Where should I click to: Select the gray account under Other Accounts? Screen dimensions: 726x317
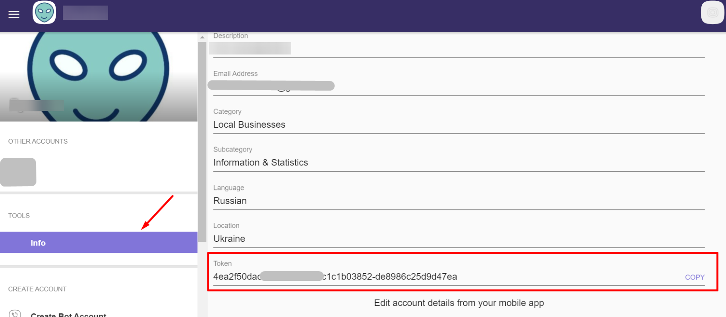(18, 172)
